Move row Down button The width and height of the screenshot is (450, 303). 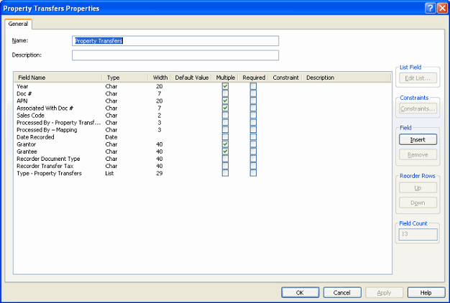(x=418, y=202)
